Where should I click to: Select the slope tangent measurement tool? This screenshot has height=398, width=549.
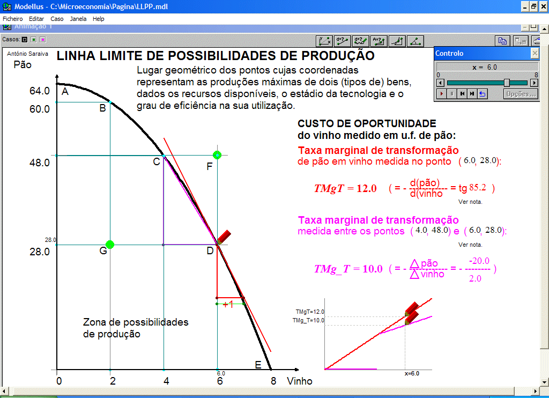point(397,40)
